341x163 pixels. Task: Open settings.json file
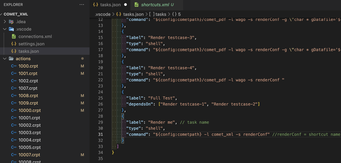[31, 44]
